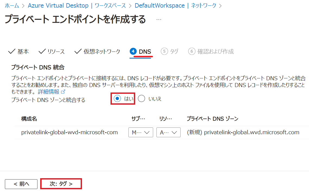Go to the 基本 step tab

click(x=18, y=52)
